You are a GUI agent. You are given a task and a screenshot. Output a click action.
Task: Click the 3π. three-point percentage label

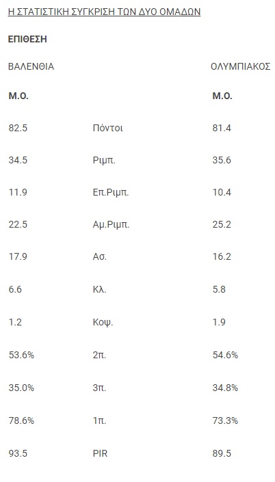point(99,388)
